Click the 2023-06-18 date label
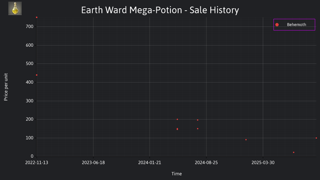The image size is (320, 180). point(93,163)
